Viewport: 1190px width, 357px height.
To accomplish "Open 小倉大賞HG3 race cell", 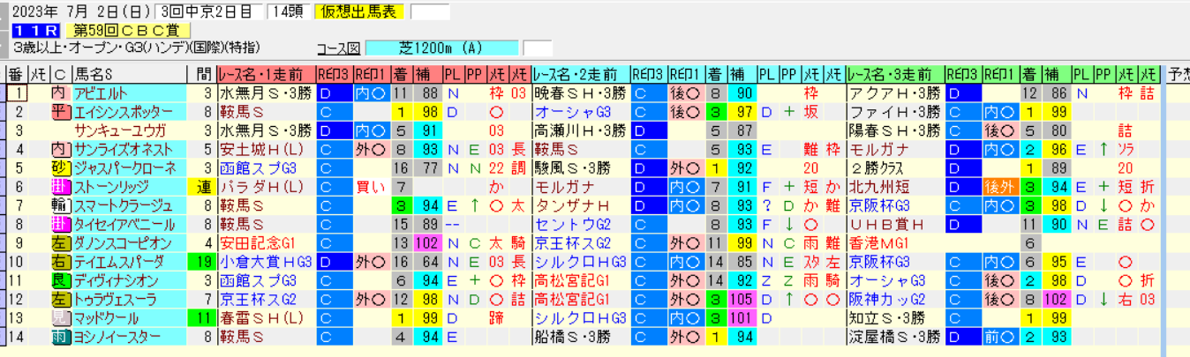I will point(266,262).
